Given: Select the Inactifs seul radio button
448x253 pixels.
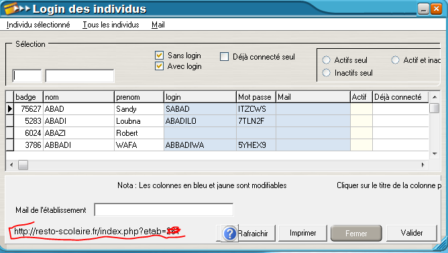Looking at the screenshot, I should (x=327, y=73).
